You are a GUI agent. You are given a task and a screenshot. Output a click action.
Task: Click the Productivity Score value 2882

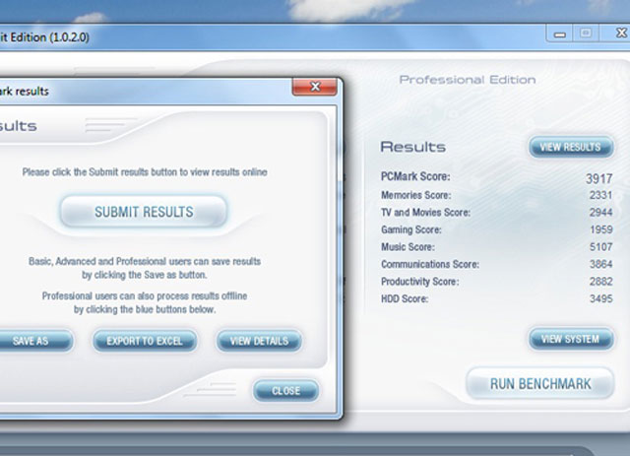pyautogui.click(x=600, y=282)
